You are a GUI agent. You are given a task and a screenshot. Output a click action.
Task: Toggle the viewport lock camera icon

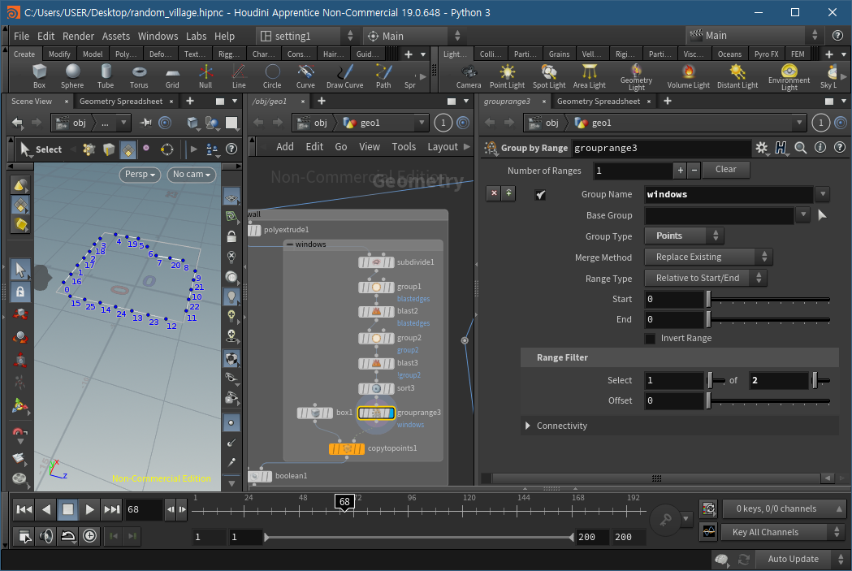[x=231, y=237]
